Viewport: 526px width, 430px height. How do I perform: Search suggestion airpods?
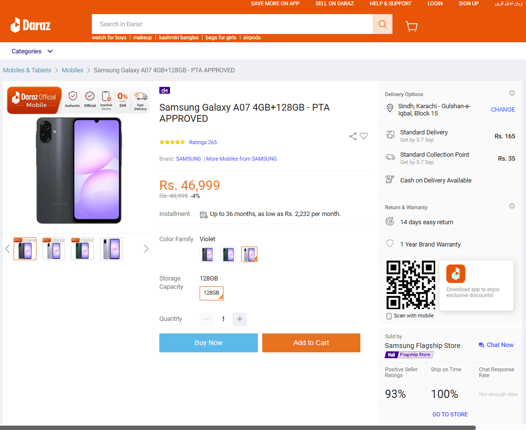[x=252, y=37]
